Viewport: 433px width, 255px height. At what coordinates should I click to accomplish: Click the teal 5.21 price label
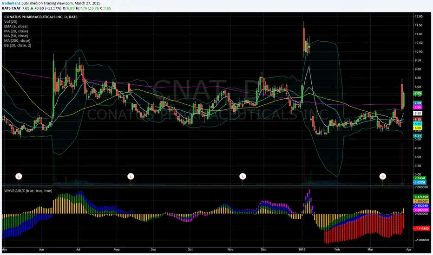(418, 136)
